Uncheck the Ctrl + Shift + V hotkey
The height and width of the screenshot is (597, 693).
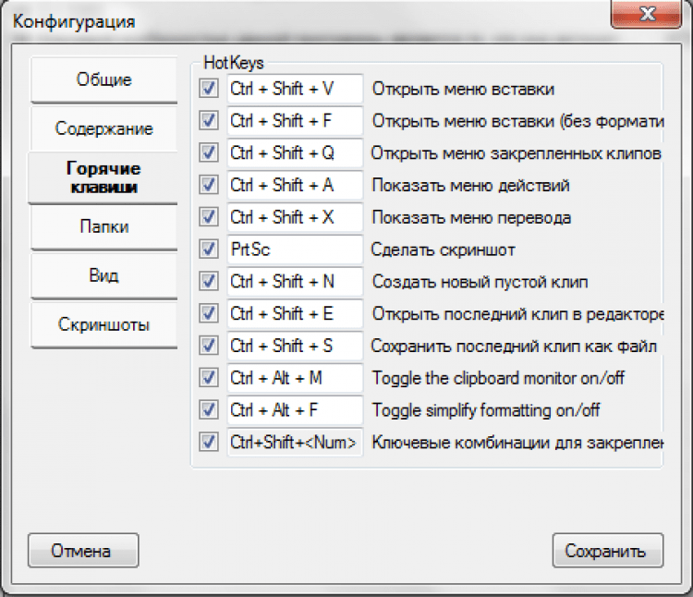pyautogui.click(x=209, y=90)
